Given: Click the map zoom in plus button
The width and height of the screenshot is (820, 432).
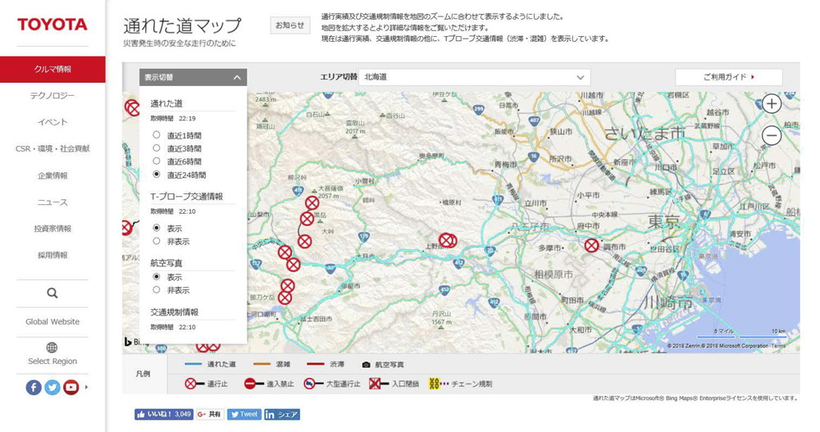Looking at the screenshot, I should tap(772, 104).
